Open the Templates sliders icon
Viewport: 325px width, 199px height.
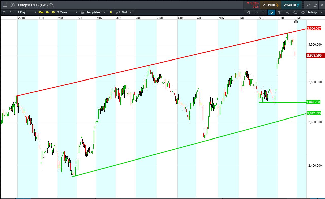click(x=83, y=12)
